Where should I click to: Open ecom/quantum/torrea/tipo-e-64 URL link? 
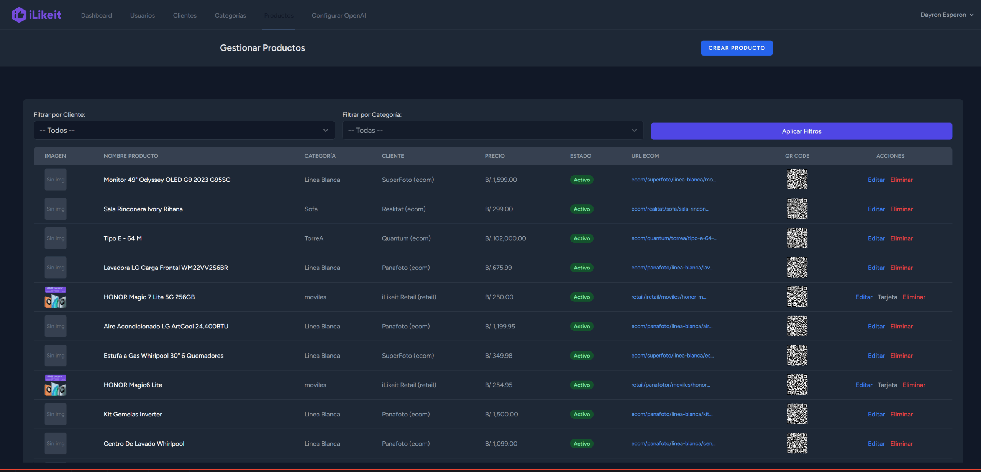pos(674,238)
